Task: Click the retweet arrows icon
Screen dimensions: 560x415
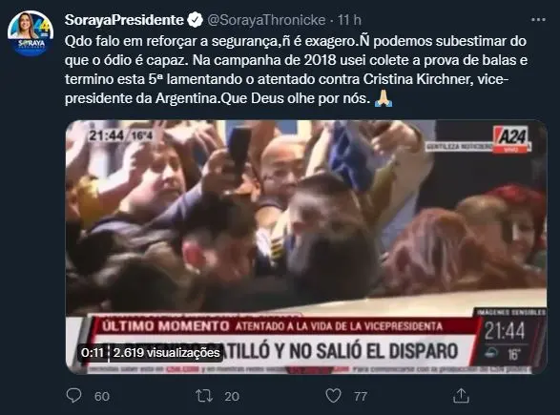Action: (x=204, y=396)
